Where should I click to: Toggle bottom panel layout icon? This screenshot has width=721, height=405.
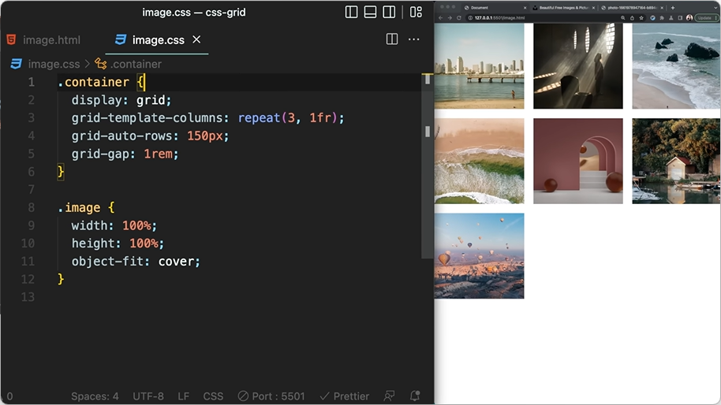pyautogui.click(x=370, y=12)
